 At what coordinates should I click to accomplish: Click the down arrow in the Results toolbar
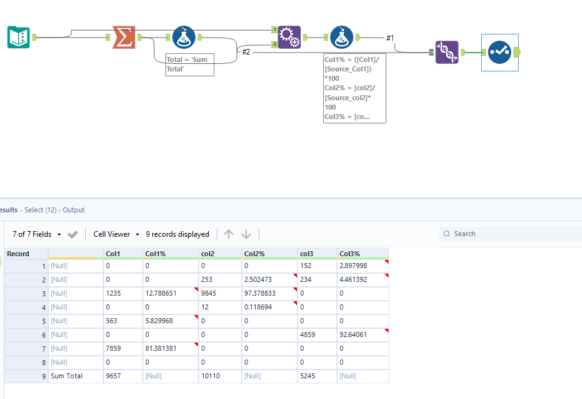[x=246, y=234]
